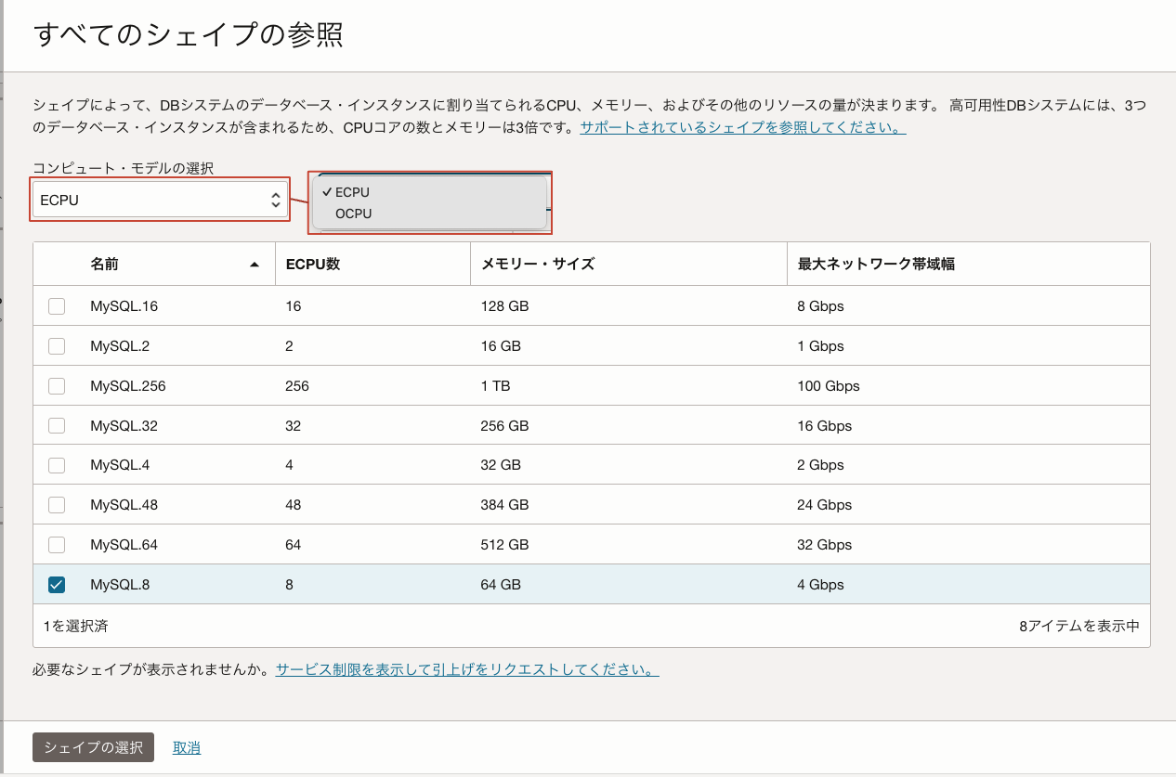The image size is (1176, 777).
Task: Tick the MySQL.16 shape checkbox
Action: click(57, 305)
